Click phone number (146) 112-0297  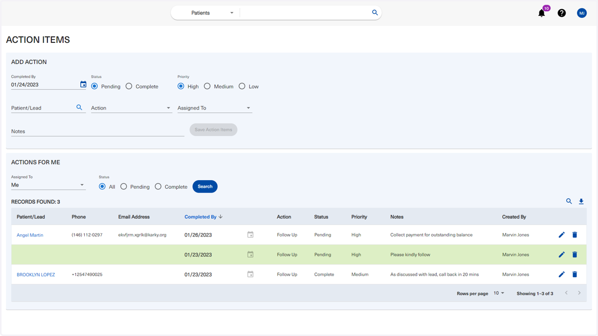(87, 235)
